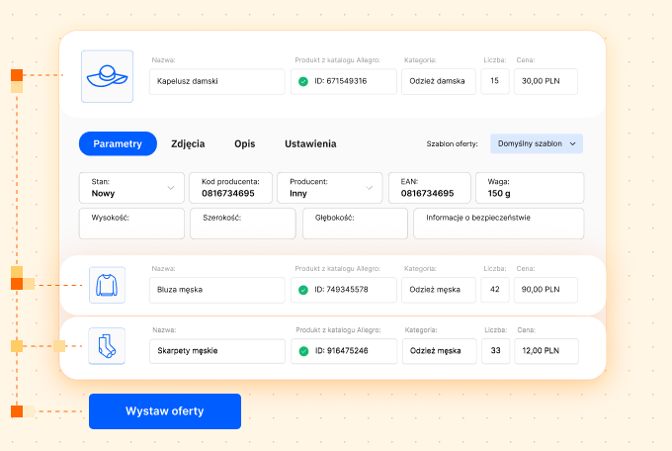
Task: Click the catalog field ID: 916475246
Action: coord(344,351)
